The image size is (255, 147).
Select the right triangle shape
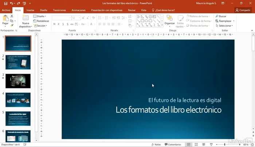pos(142,17)
